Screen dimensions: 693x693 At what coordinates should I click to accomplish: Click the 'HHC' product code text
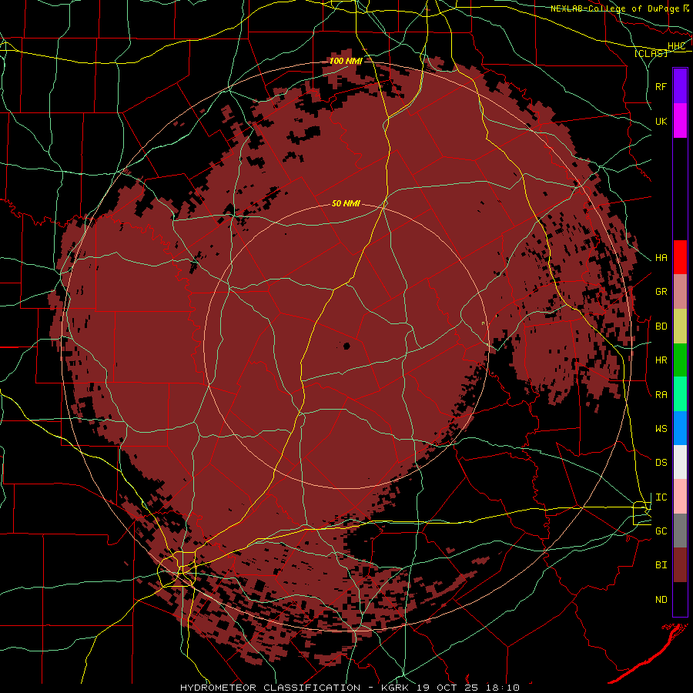point(676,46)
